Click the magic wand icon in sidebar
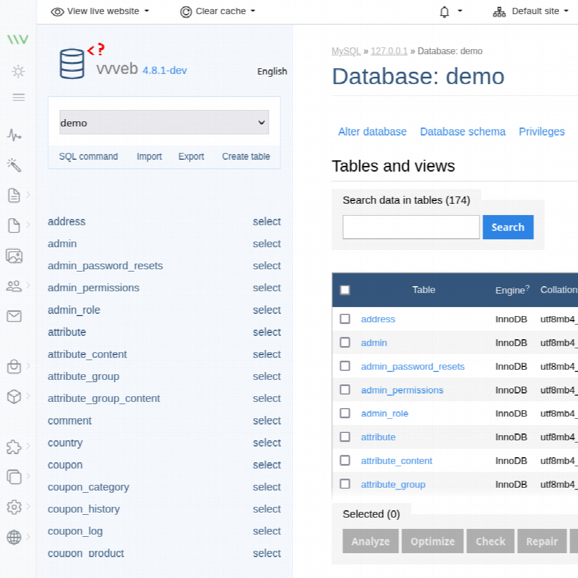Image resolution: width=578 pixels, height=578 pixels. tap(14, 165)
